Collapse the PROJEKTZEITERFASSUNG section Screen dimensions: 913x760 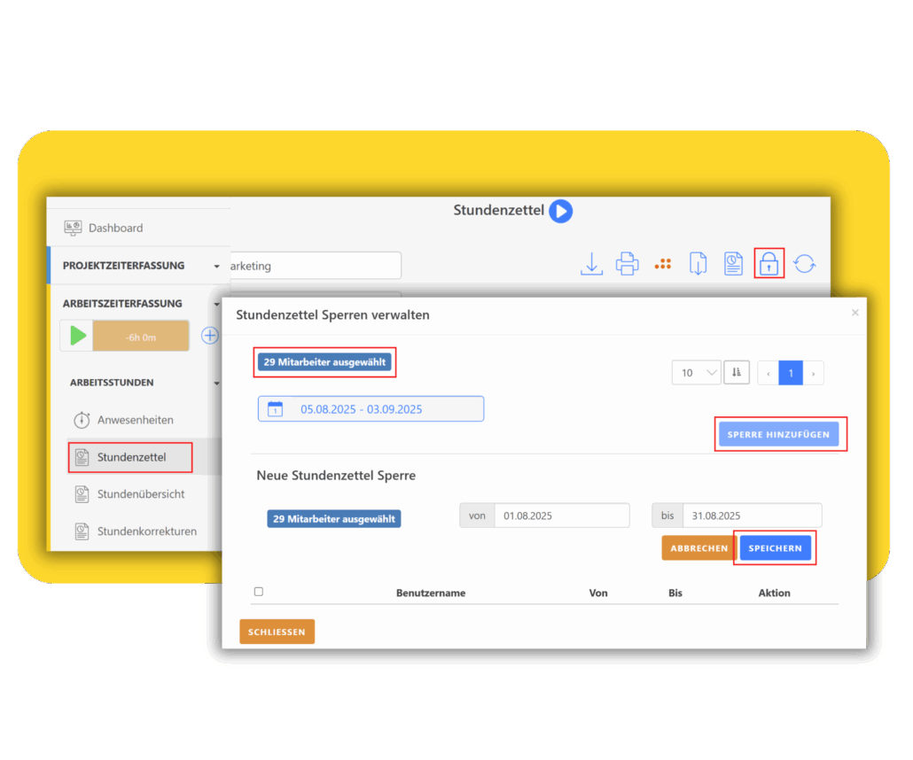[216, 266]
